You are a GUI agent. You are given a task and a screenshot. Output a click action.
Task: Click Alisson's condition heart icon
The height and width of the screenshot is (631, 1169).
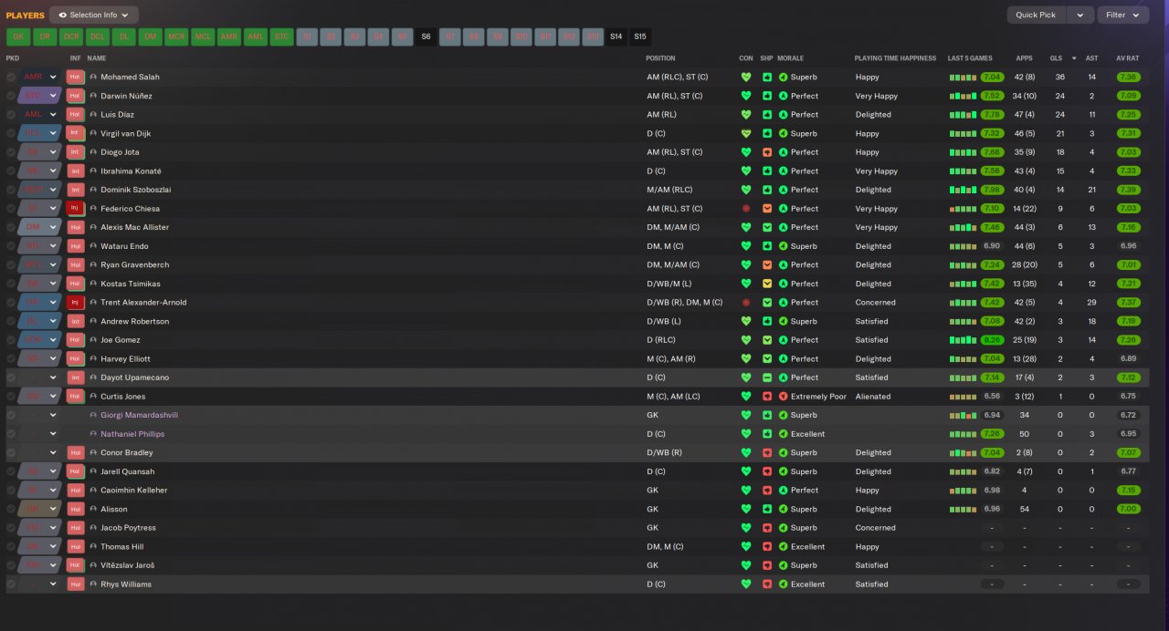[x=746, y=509]
